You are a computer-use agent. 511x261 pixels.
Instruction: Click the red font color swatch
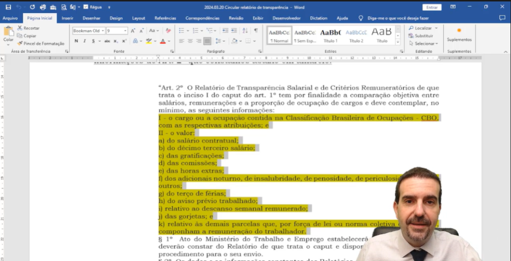point(162,41)
